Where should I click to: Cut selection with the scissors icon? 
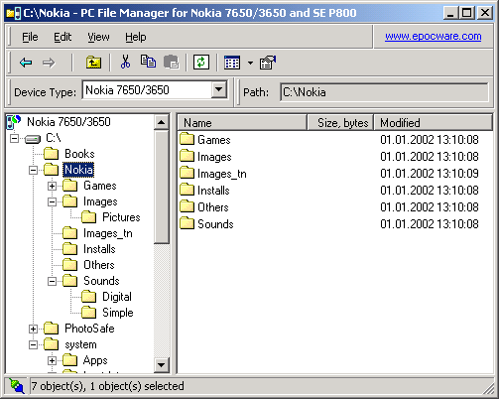(x=125, y=62)
